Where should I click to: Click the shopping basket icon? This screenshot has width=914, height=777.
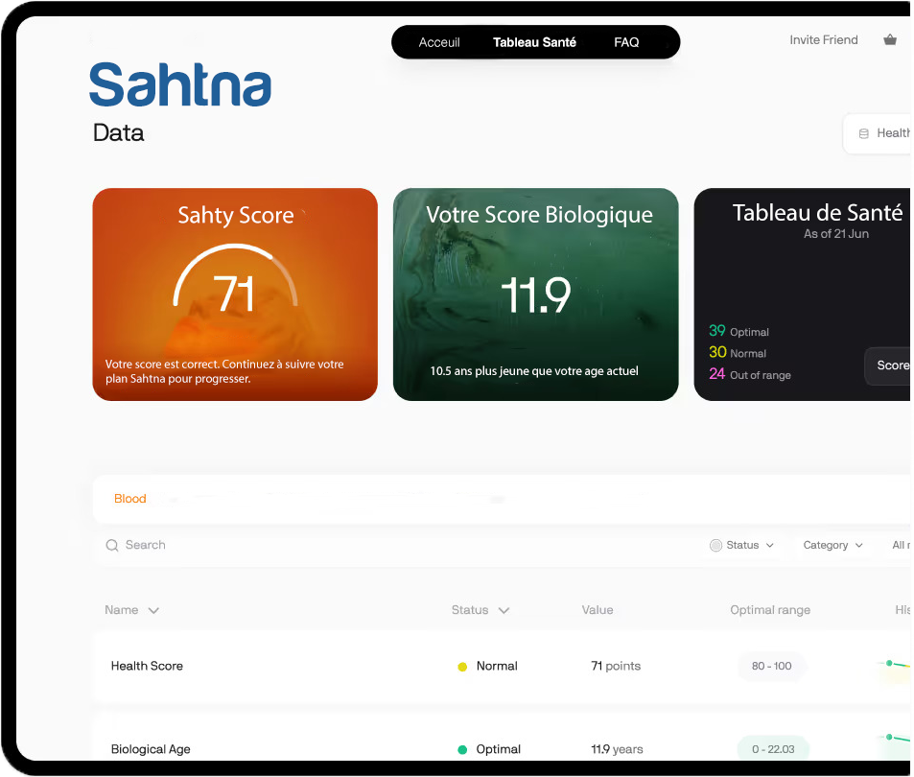pyautogui.click(x=889, y=39)
